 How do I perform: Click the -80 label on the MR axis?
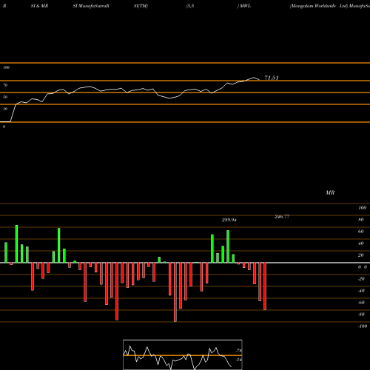click(361, 314)
